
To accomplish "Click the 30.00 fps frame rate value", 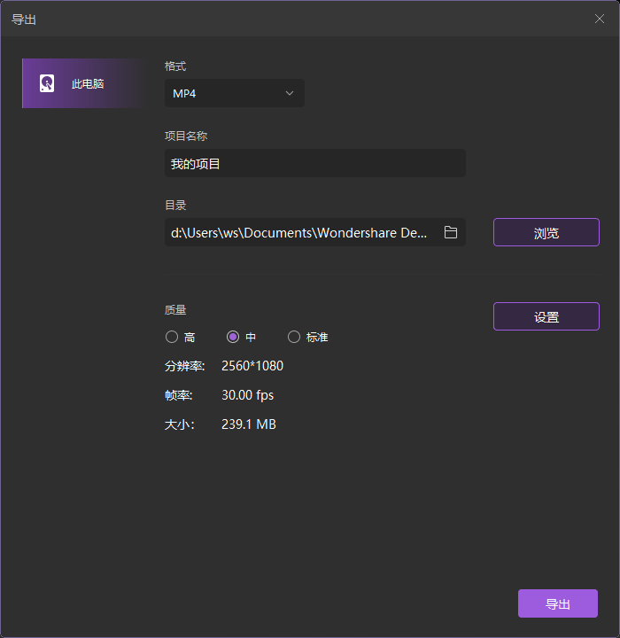I will (247, 395).
